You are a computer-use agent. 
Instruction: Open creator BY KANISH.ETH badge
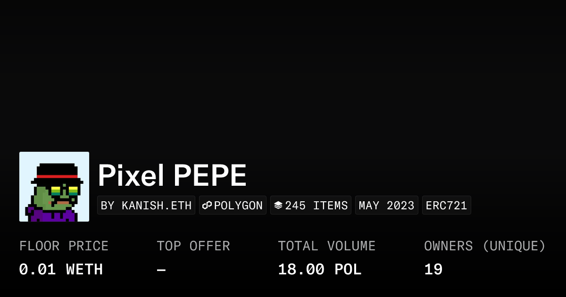pyautogui.click(x=146, y=206)
